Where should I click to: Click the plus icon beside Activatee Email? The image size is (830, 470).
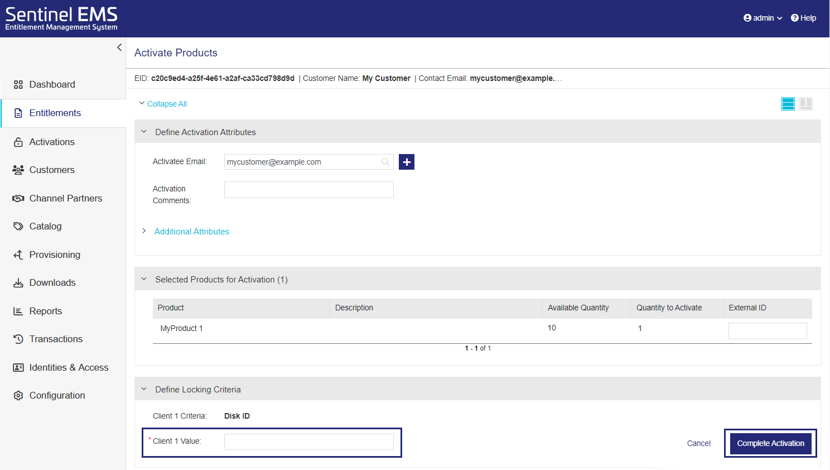(x=407, y=162)
